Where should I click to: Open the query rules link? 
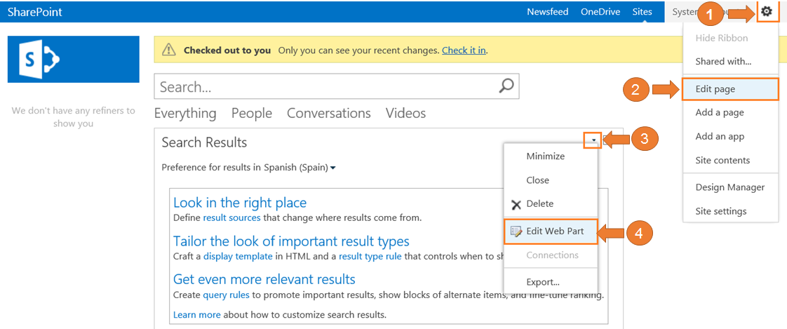[226, 295]
